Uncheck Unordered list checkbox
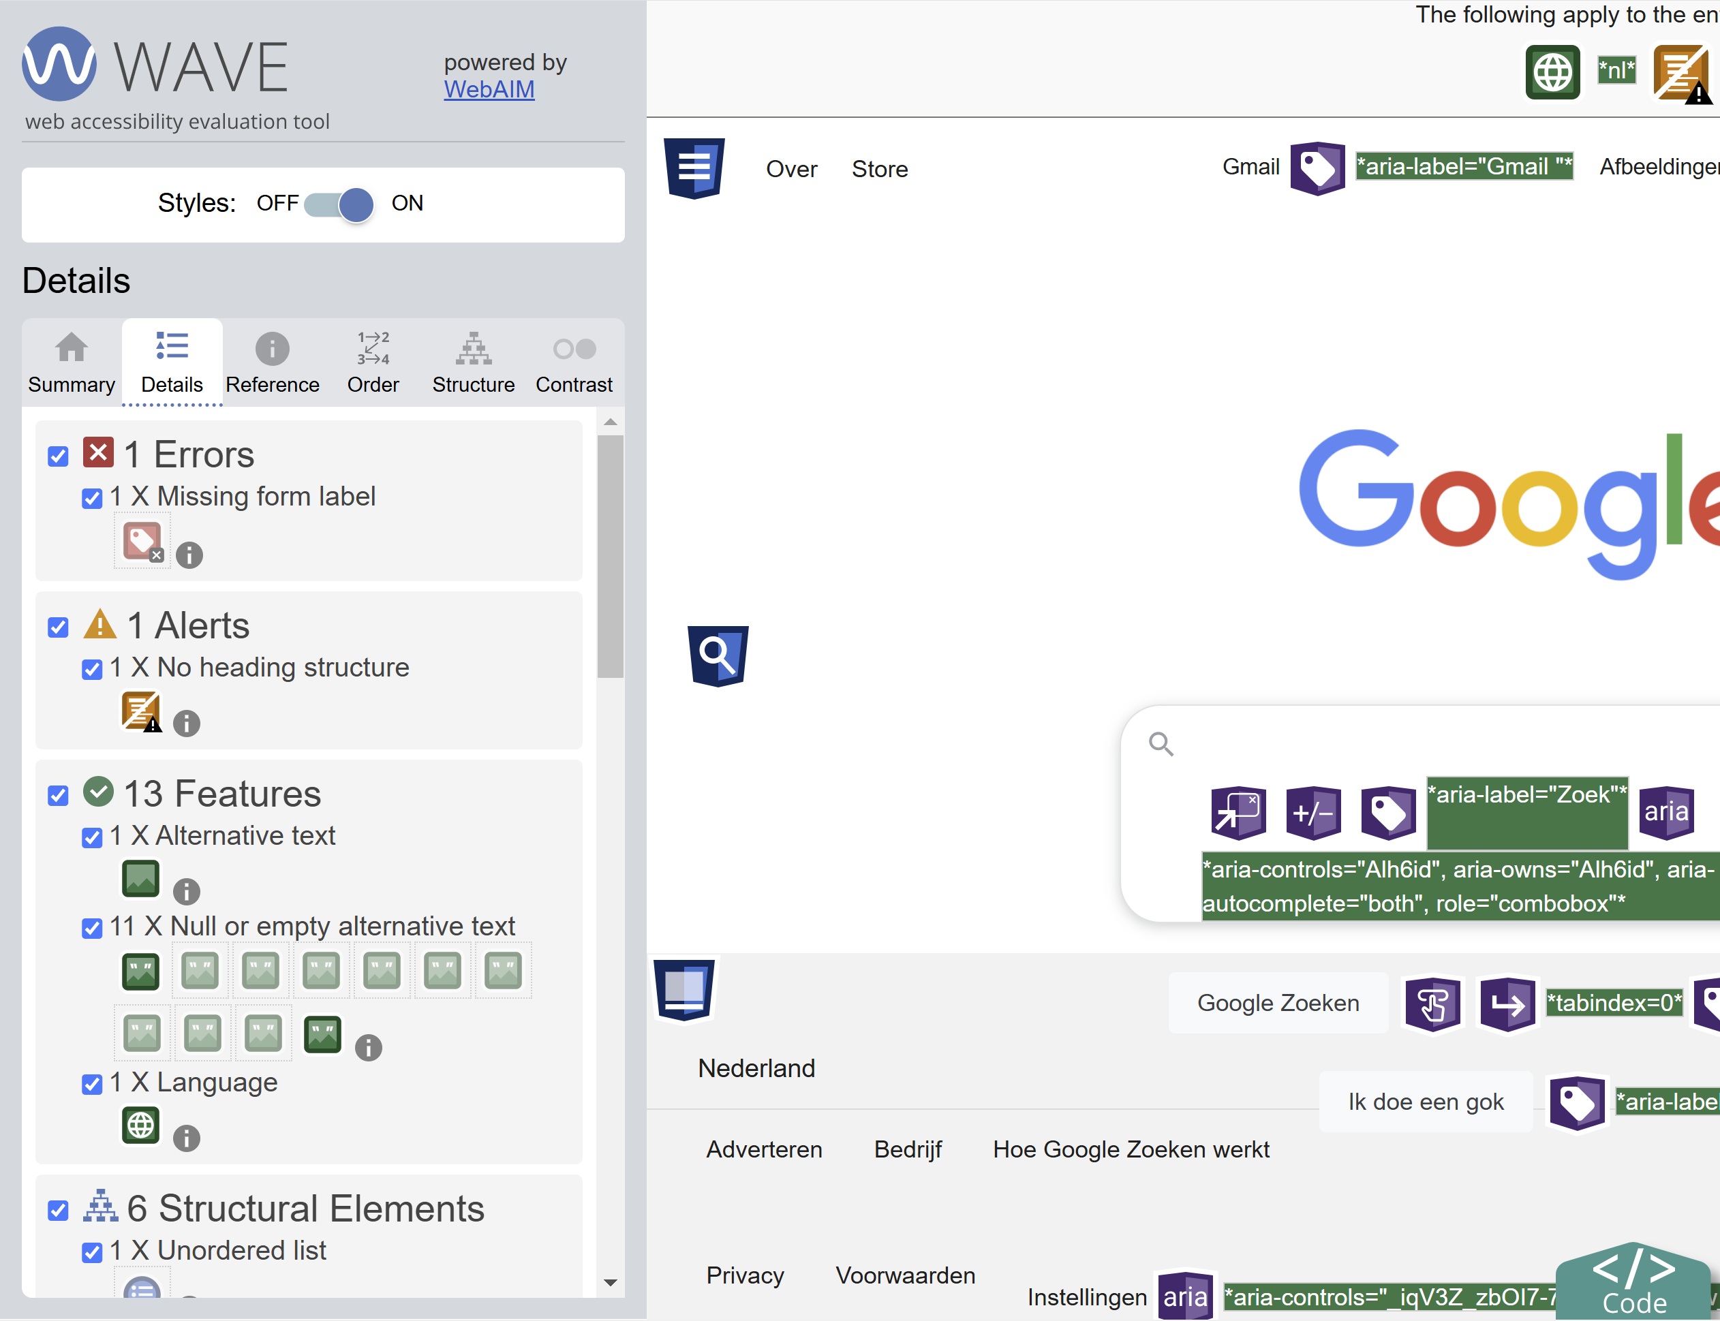 (92, 1253)
